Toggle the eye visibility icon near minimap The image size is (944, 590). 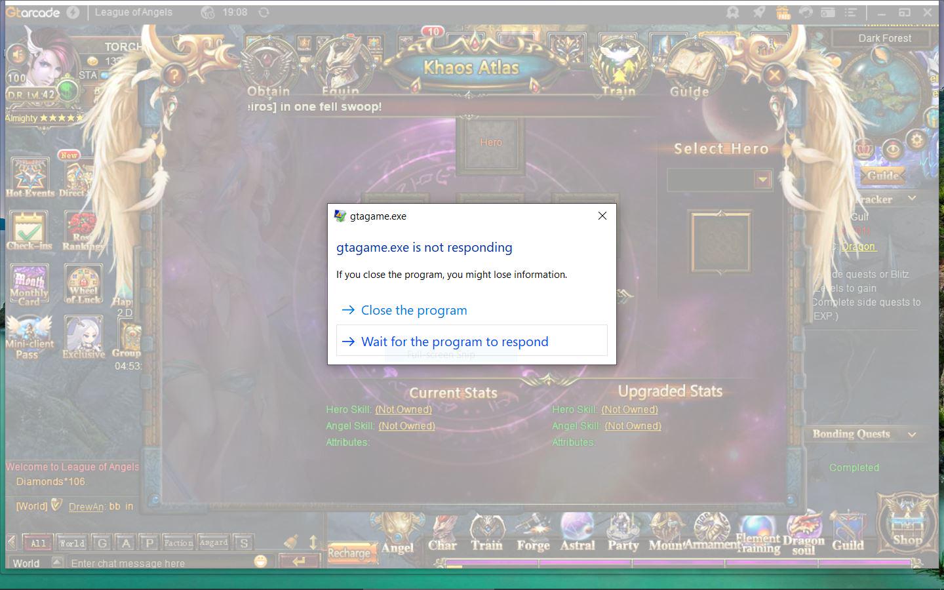pos(892,149)
